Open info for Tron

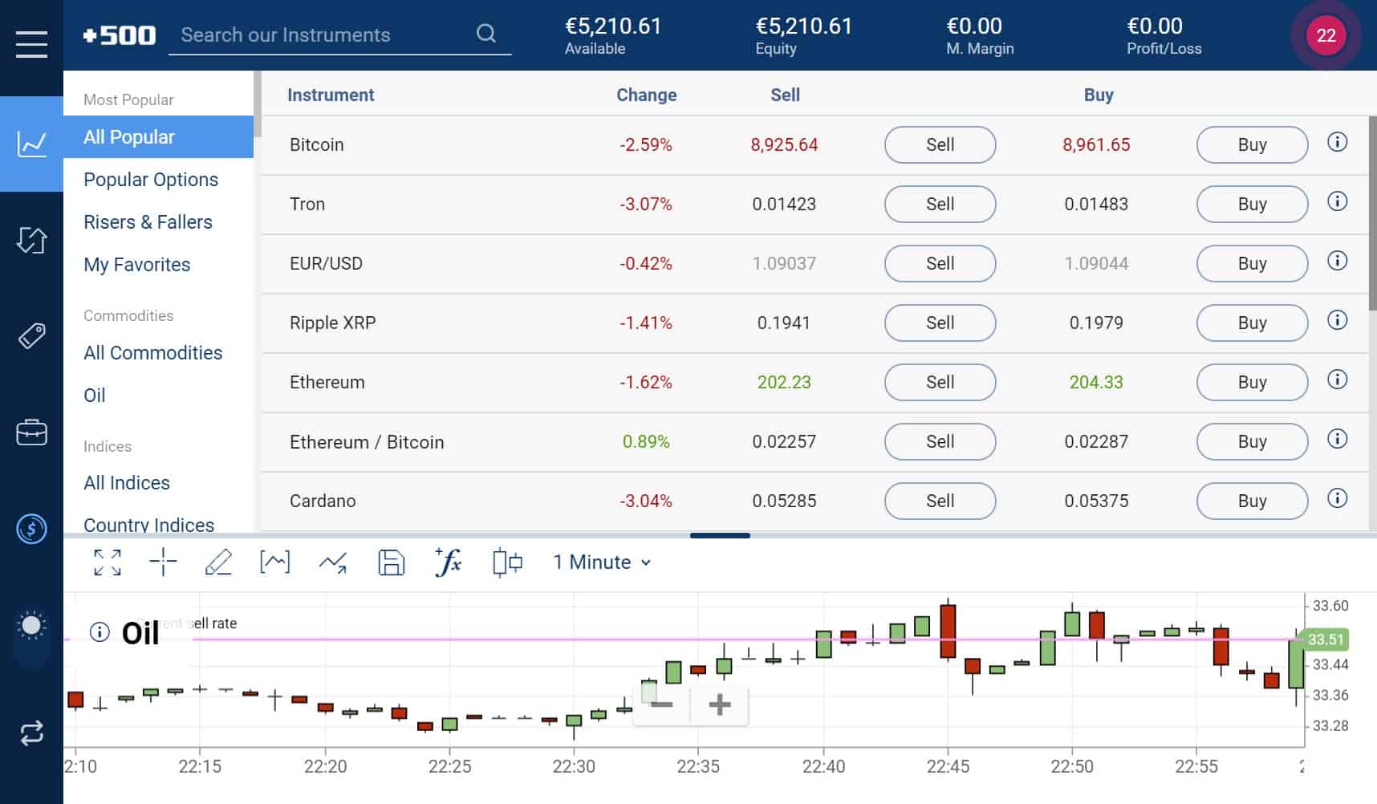click(x=1337, y=201)
